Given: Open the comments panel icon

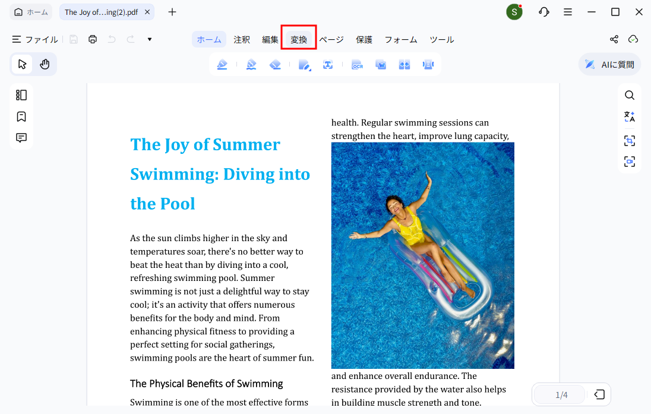Looking at the screenshot, I should pos(21,138).
